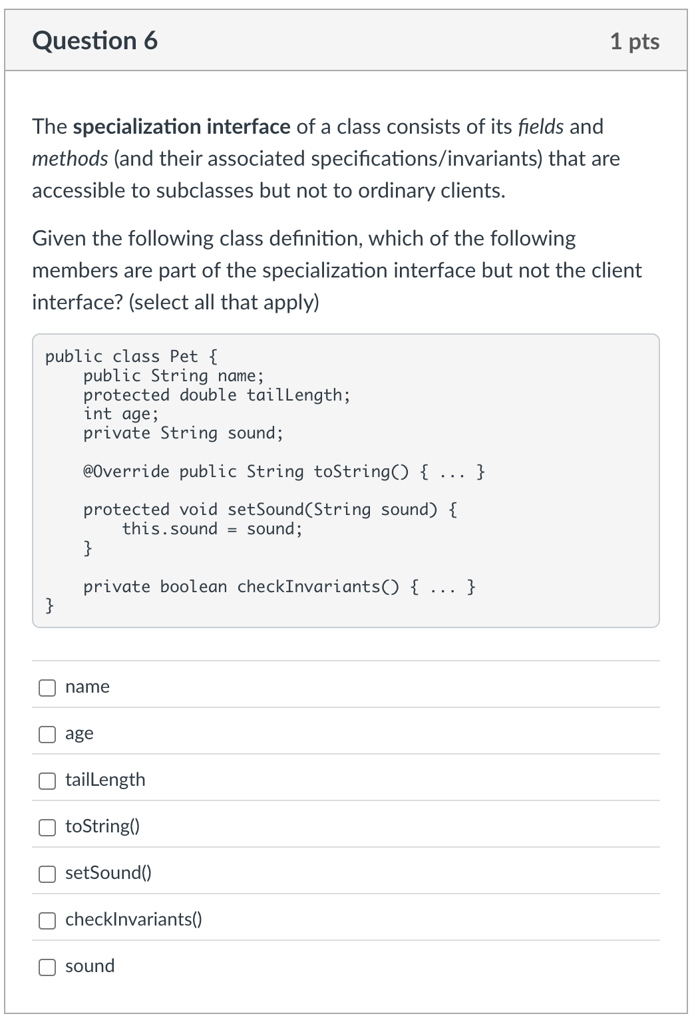Check the checkInvariants() checkbox
The height and width of the screenshot is (1022, 700).
pos(47,920)
